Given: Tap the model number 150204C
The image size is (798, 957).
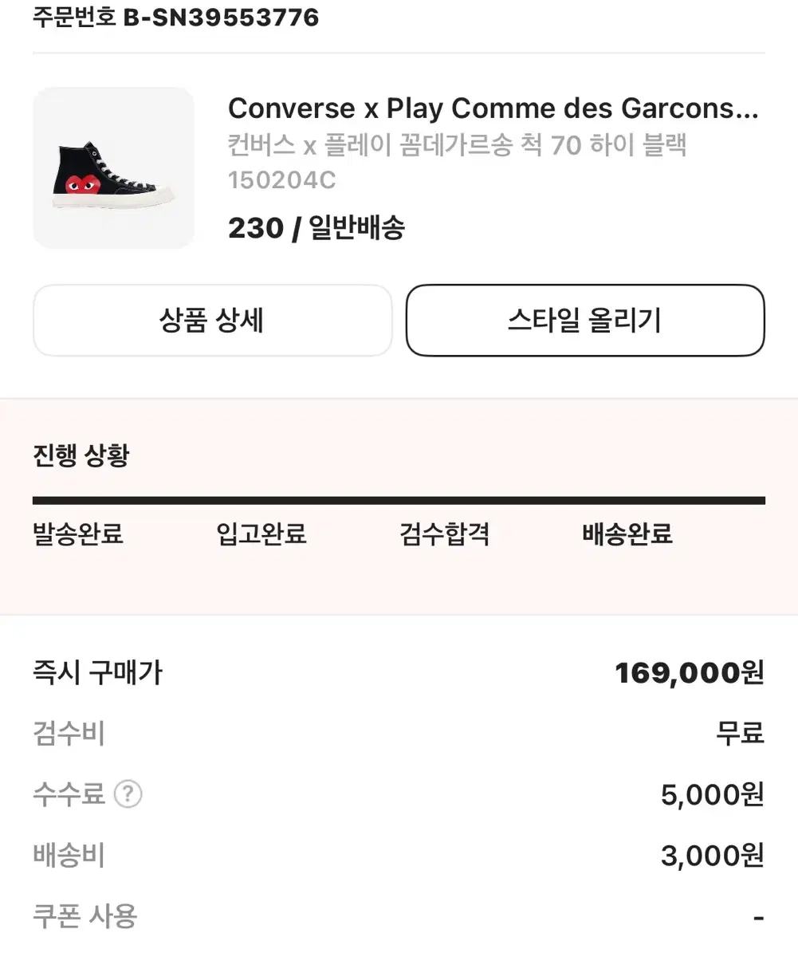Looking at the screenshot, I should [281, 181].
